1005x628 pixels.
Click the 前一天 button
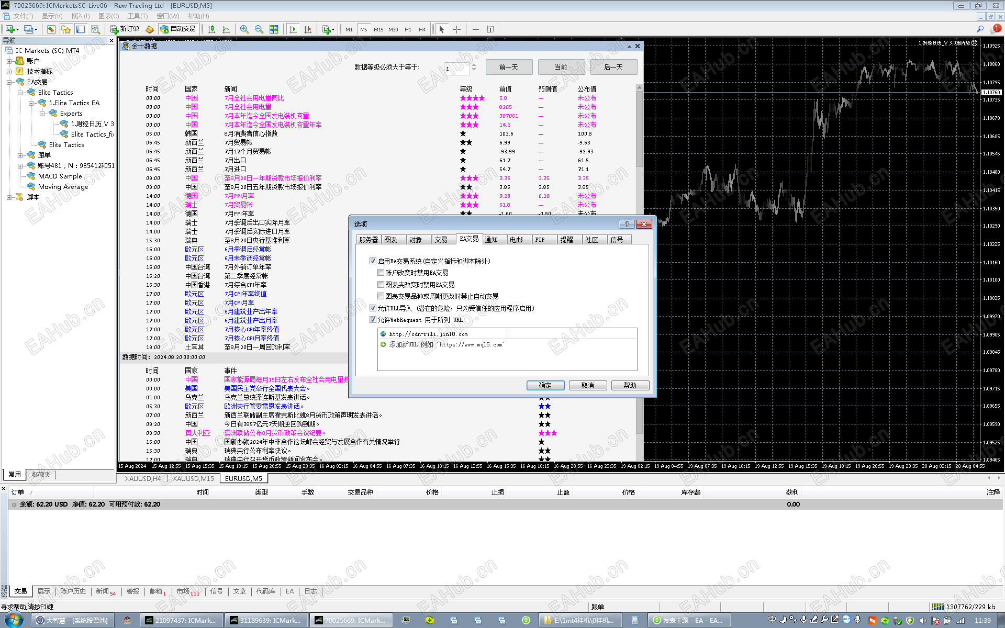coord(509,67)
